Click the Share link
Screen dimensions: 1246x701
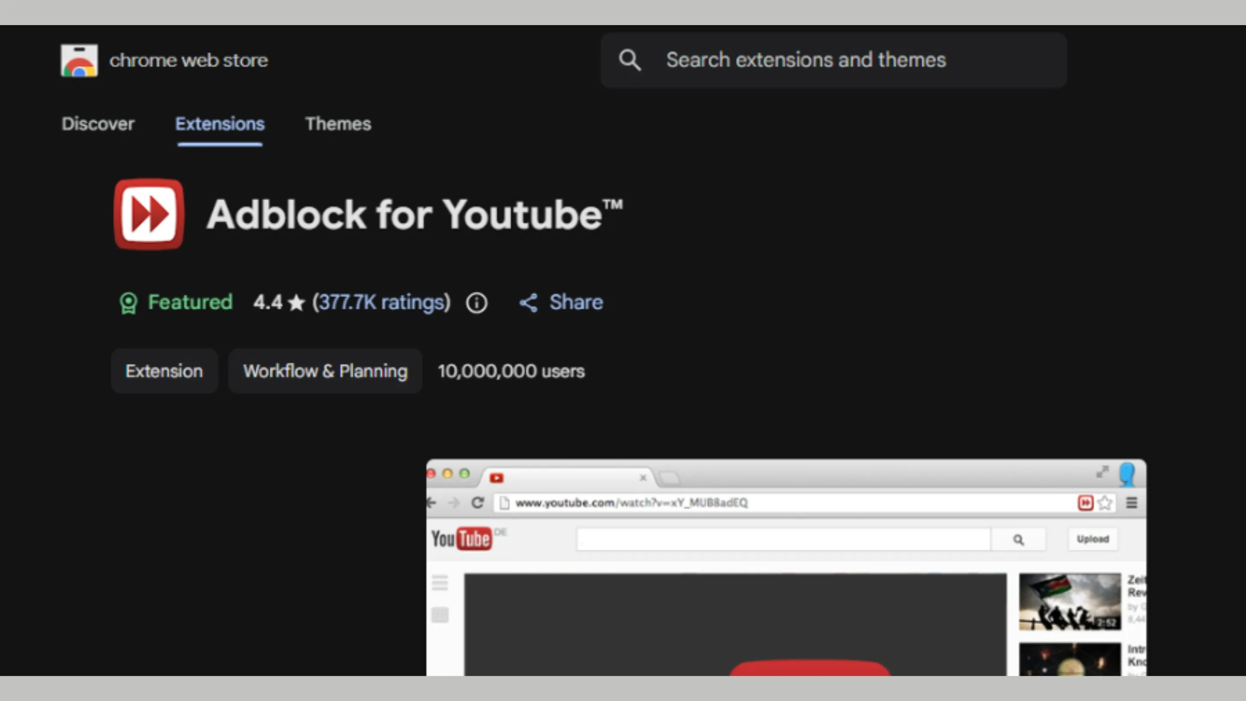pos(576,302)
